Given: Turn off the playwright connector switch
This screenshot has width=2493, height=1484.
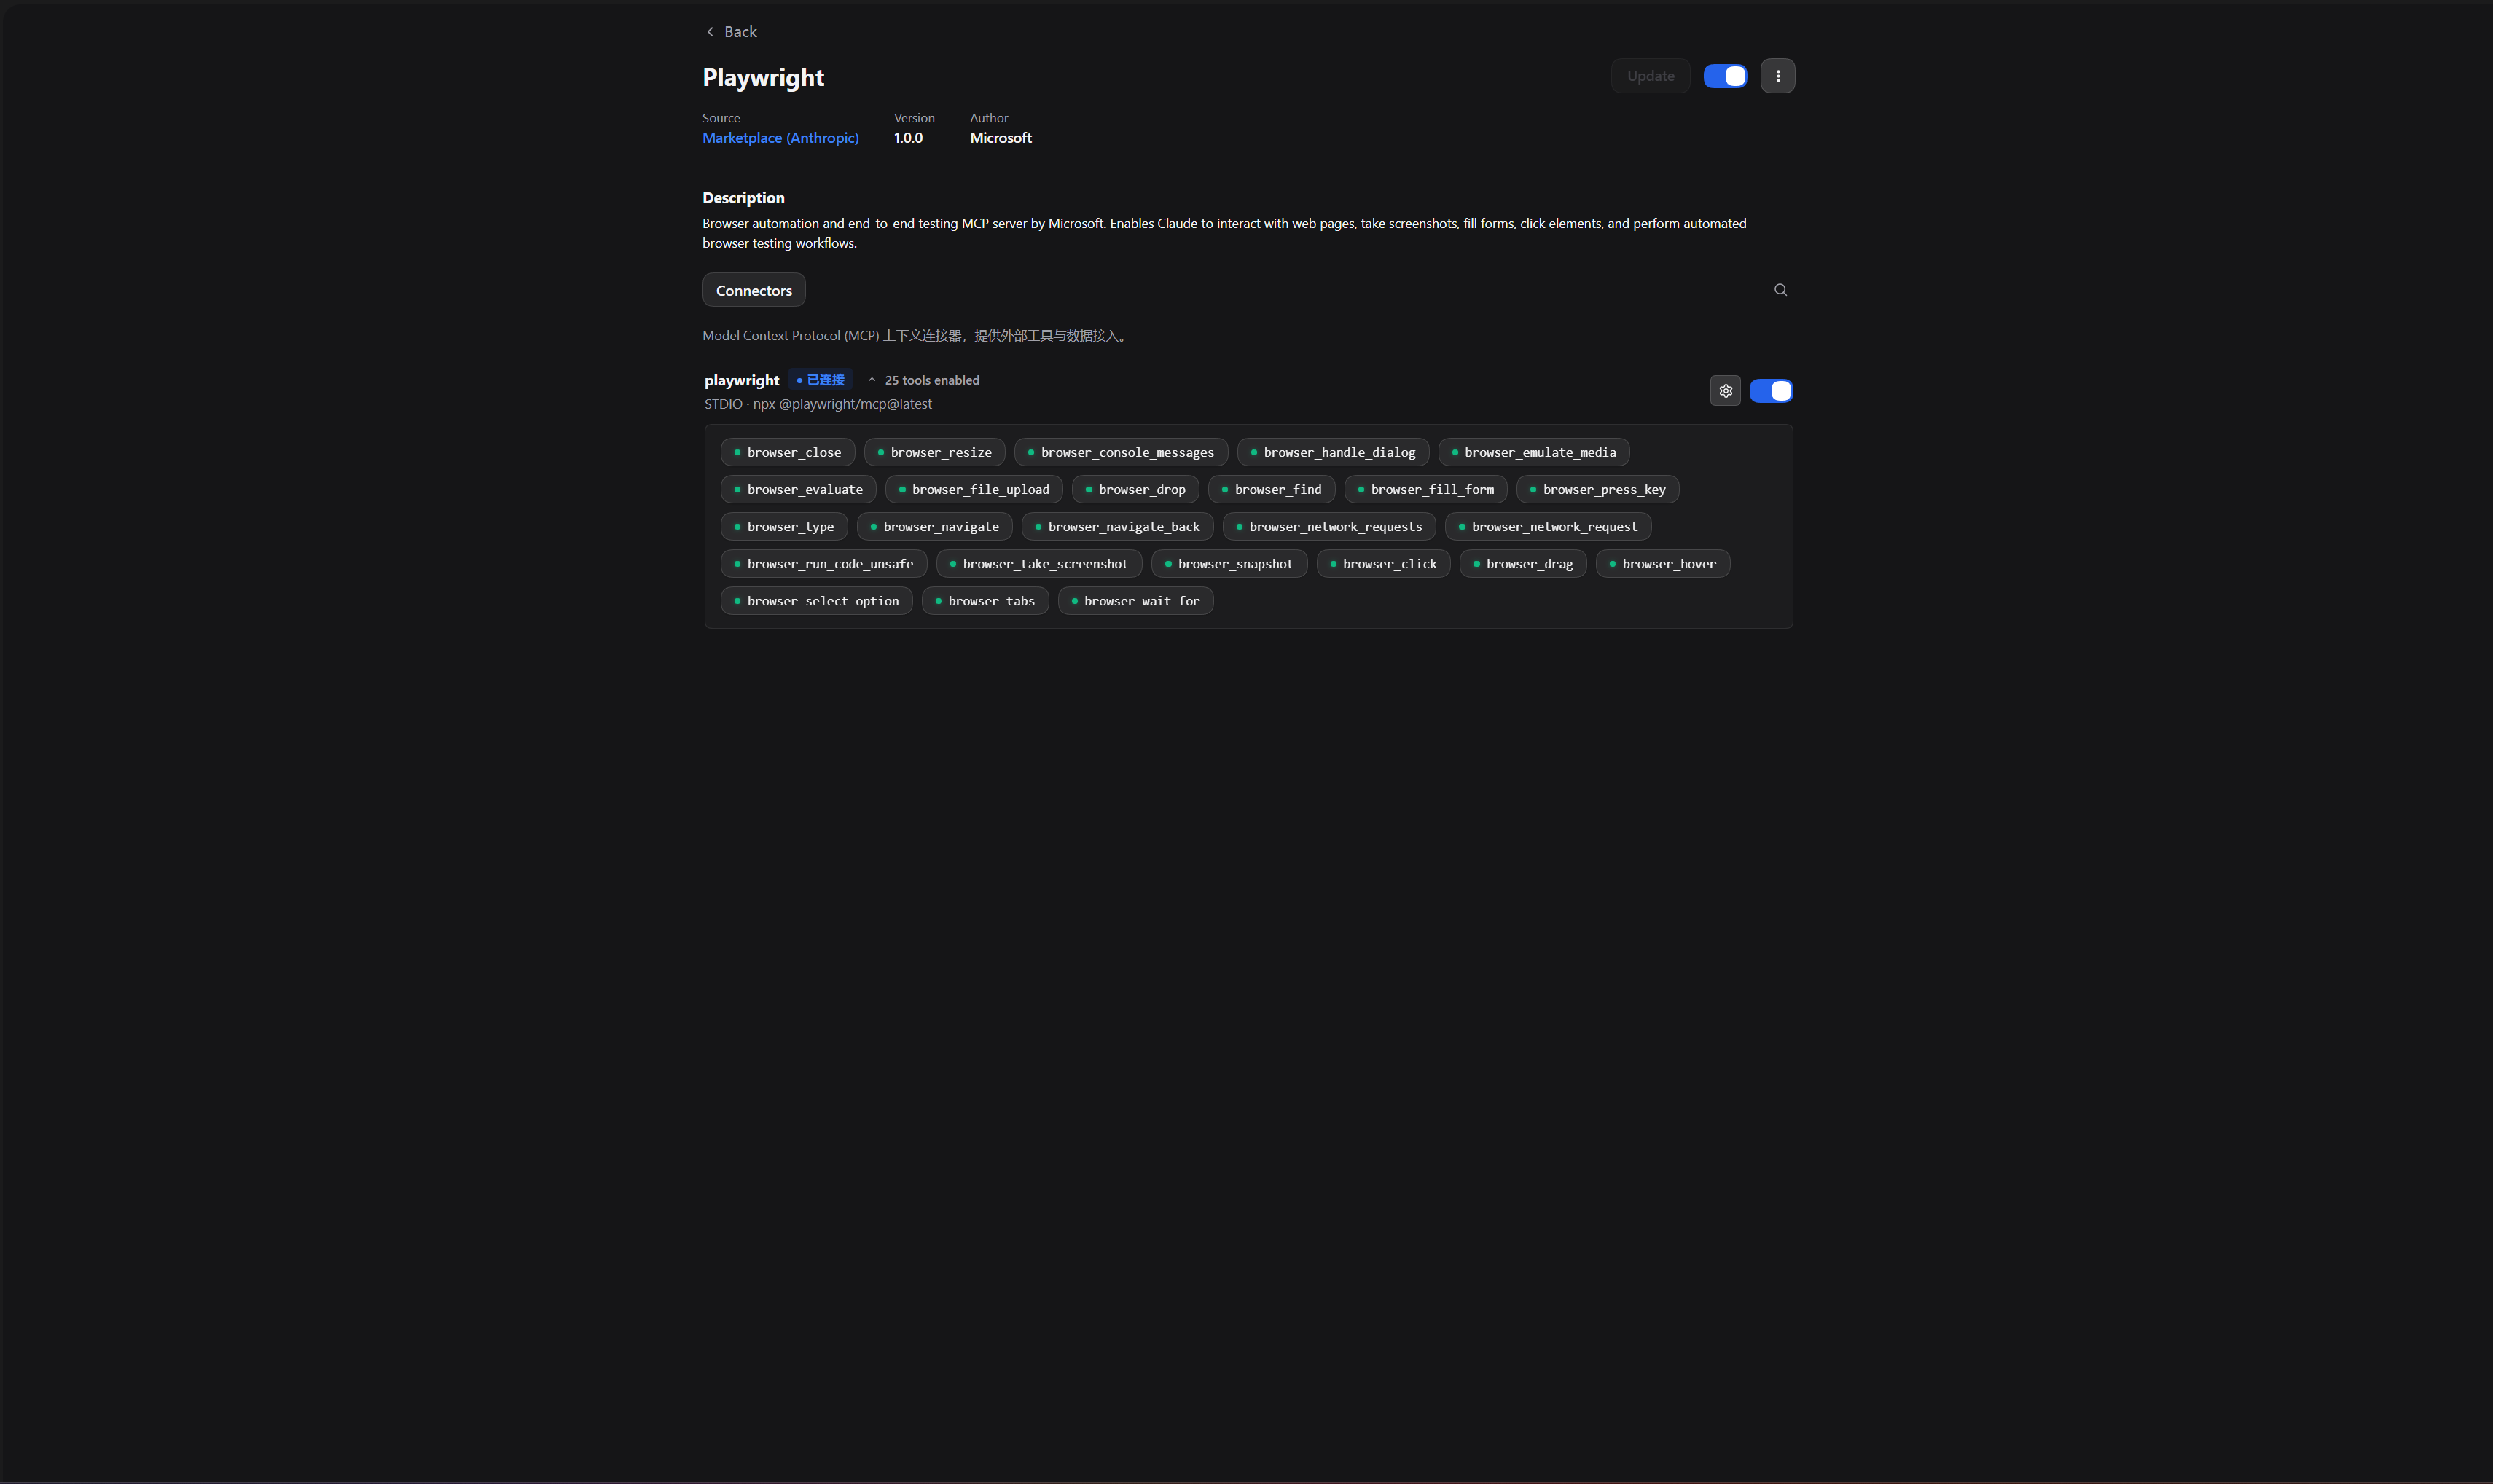Looking at the screenshot, I should pyautogui.click(x=1770, y=391).
